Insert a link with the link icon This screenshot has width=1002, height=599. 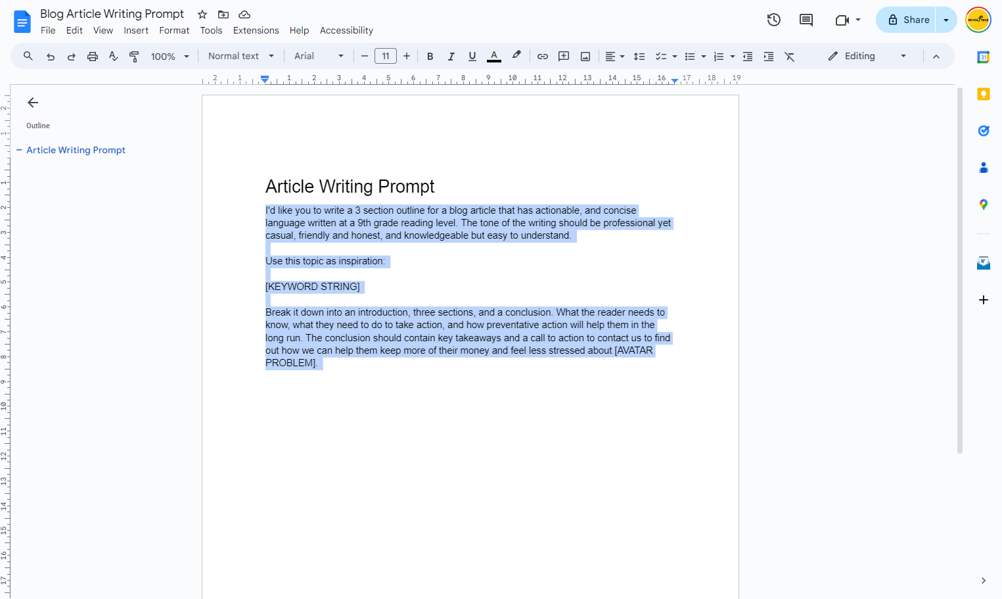tap(543, 57)
